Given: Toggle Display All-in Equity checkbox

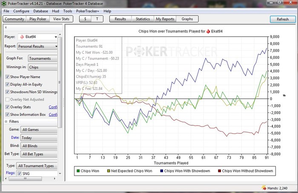Looking at the screenshot, I should coord(7,84).
